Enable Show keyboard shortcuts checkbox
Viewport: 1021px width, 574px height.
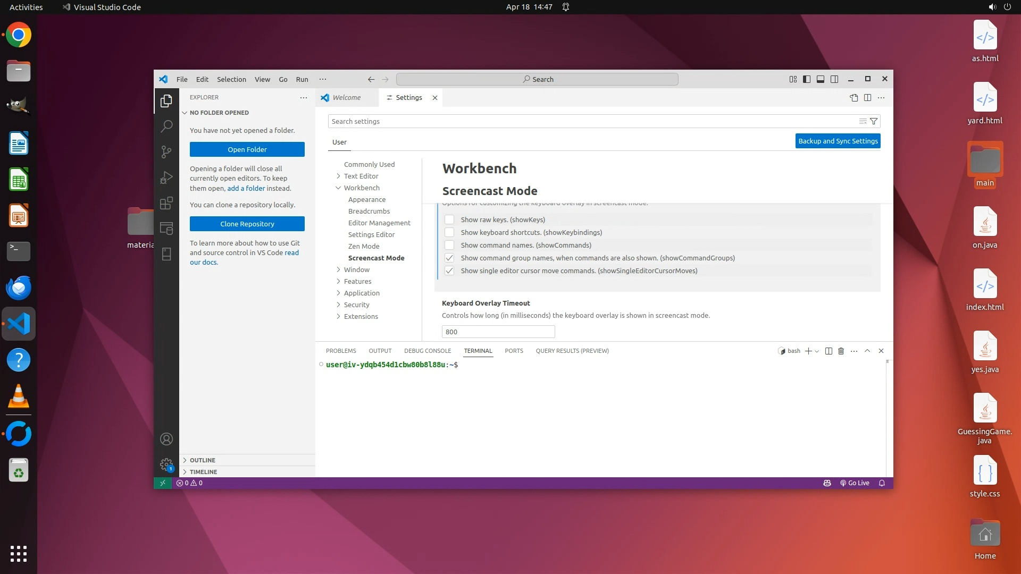click(449, 232)
